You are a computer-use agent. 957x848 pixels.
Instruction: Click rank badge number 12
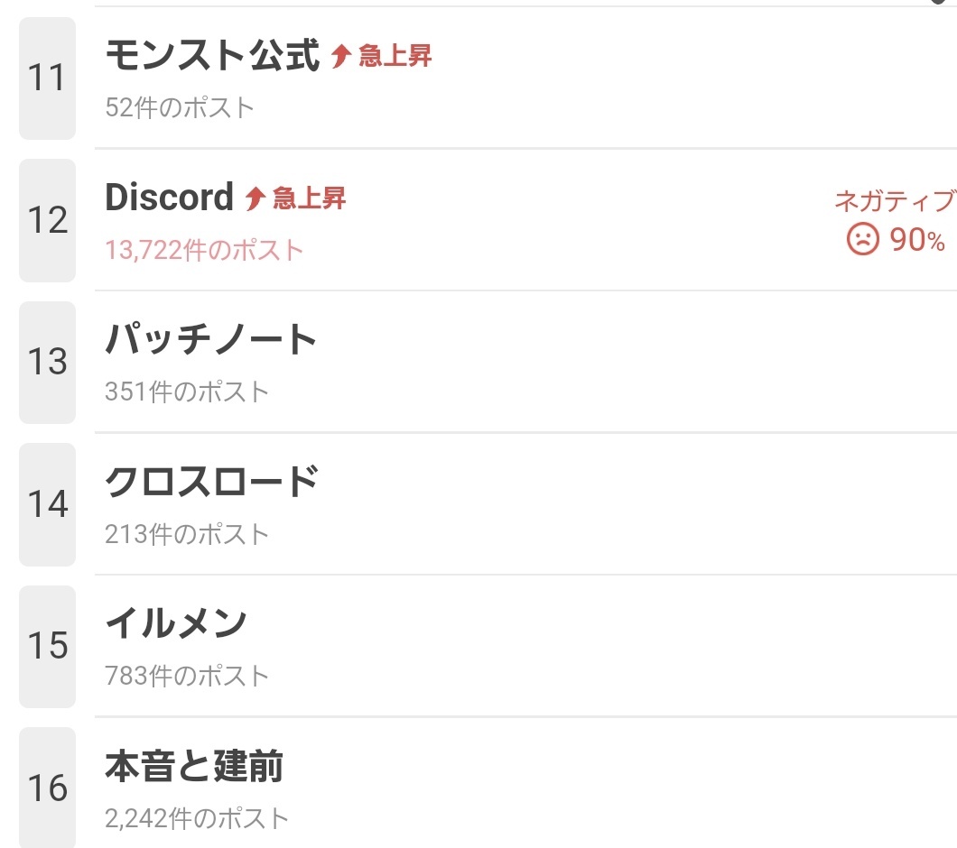47,220
